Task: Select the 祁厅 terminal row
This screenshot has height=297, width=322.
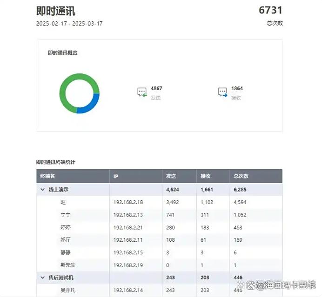Action: (x=65, y=240)
